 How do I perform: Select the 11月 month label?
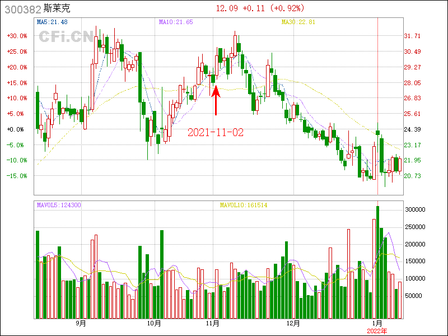tap(212, 323)
